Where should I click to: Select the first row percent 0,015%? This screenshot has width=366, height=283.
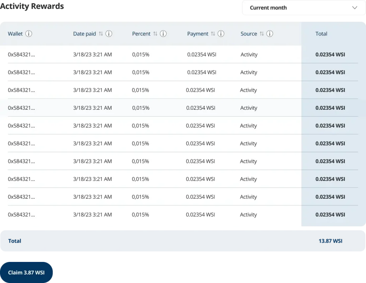[x=141, y=54]
